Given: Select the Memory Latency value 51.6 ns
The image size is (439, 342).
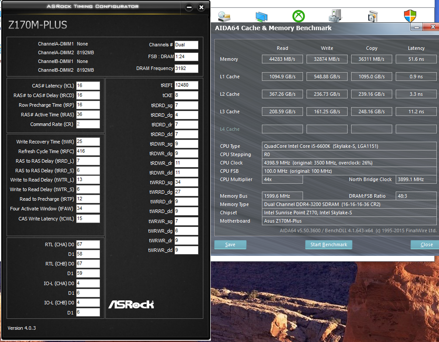Looking at the screenshot, I should click(416, 59).
